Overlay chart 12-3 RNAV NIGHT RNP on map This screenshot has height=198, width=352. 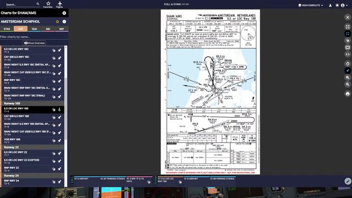tap(54, 89)
